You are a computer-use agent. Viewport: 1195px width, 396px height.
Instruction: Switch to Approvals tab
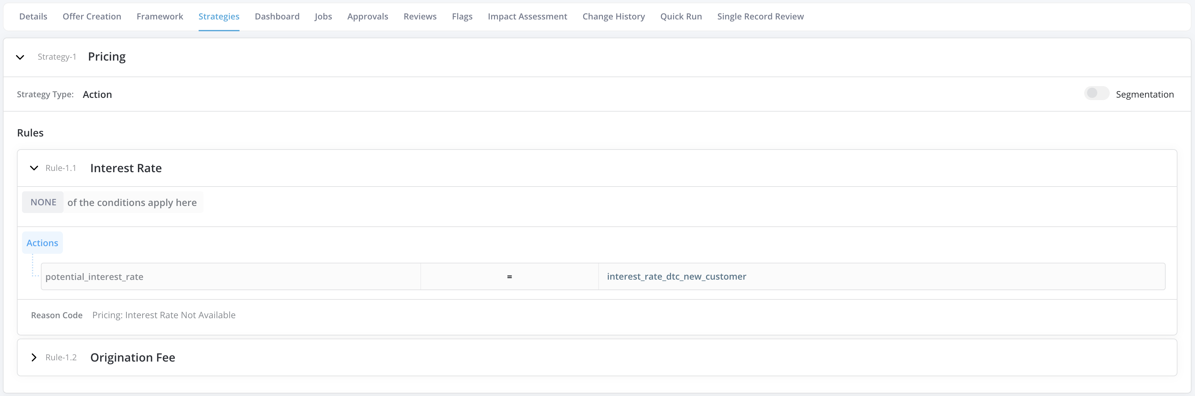tap(367, 17)
